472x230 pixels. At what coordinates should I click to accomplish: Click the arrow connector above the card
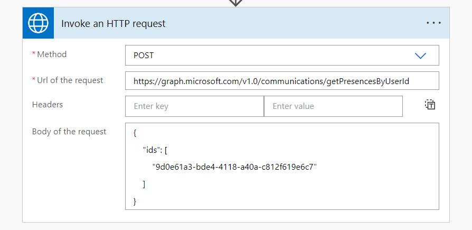[x=236, y=3]
